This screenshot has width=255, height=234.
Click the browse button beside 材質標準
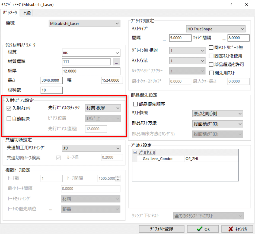coord(116,62)
